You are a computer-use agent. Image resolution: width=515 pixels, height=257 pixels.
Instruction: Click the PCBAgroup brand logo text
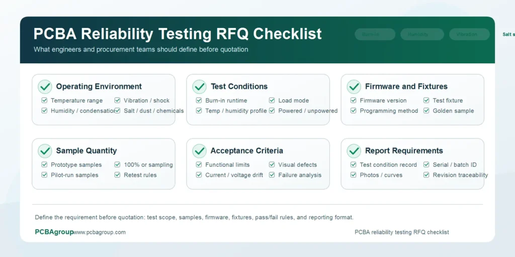tap(54, 232)
